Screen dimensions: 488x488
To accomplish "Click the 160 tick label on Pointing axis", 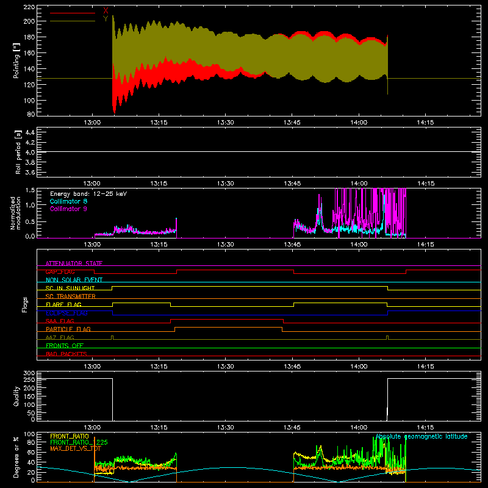I will [x=29, y=53].
